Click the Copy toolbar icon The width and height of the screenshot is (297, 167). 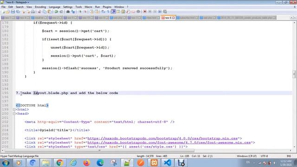tap(45, 12)
